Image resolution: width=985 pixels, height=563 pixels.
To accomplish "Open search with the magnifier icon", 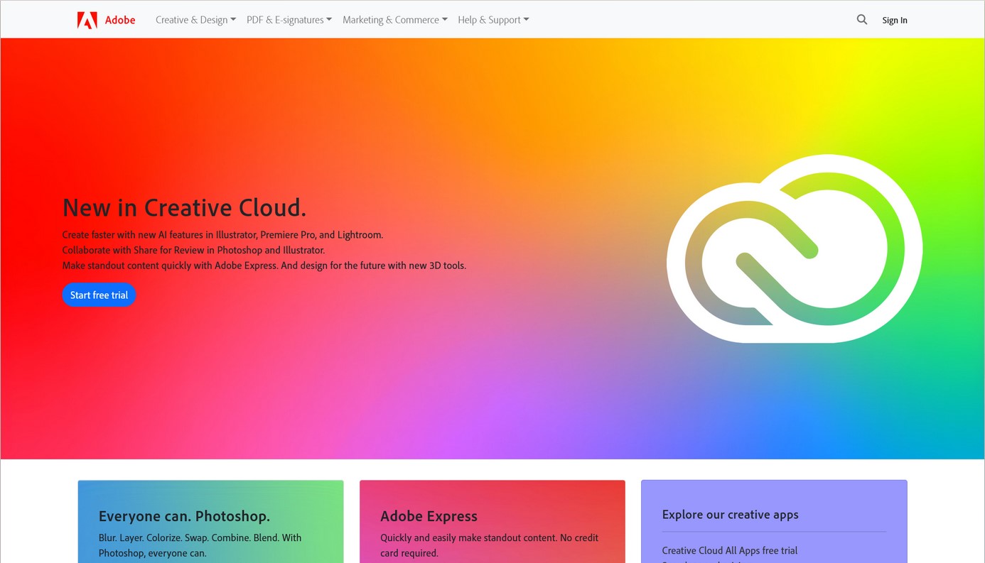I will 861,20.
